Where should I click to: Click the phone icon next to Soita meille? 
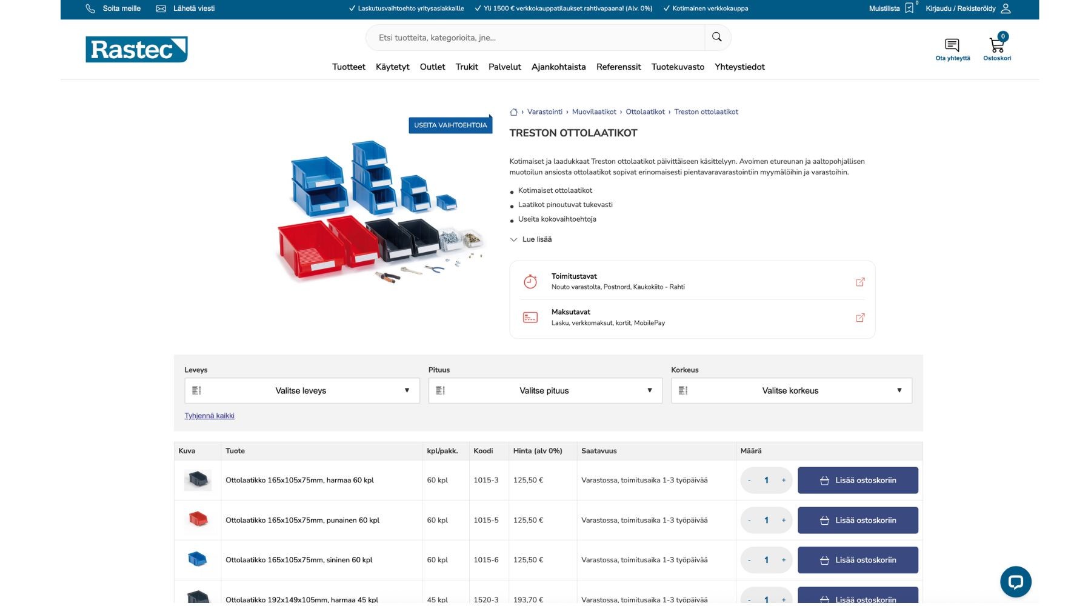90,8
